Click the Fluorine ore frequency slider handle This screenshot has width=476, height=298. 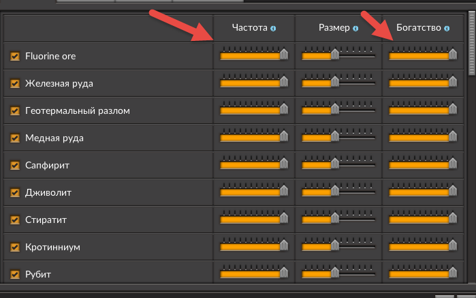pyautogui.click(x=284, y=54)
